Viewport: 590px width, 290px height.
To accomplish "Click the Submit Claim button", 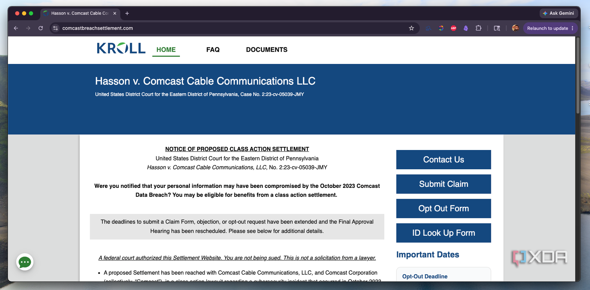I will point(443,184).
